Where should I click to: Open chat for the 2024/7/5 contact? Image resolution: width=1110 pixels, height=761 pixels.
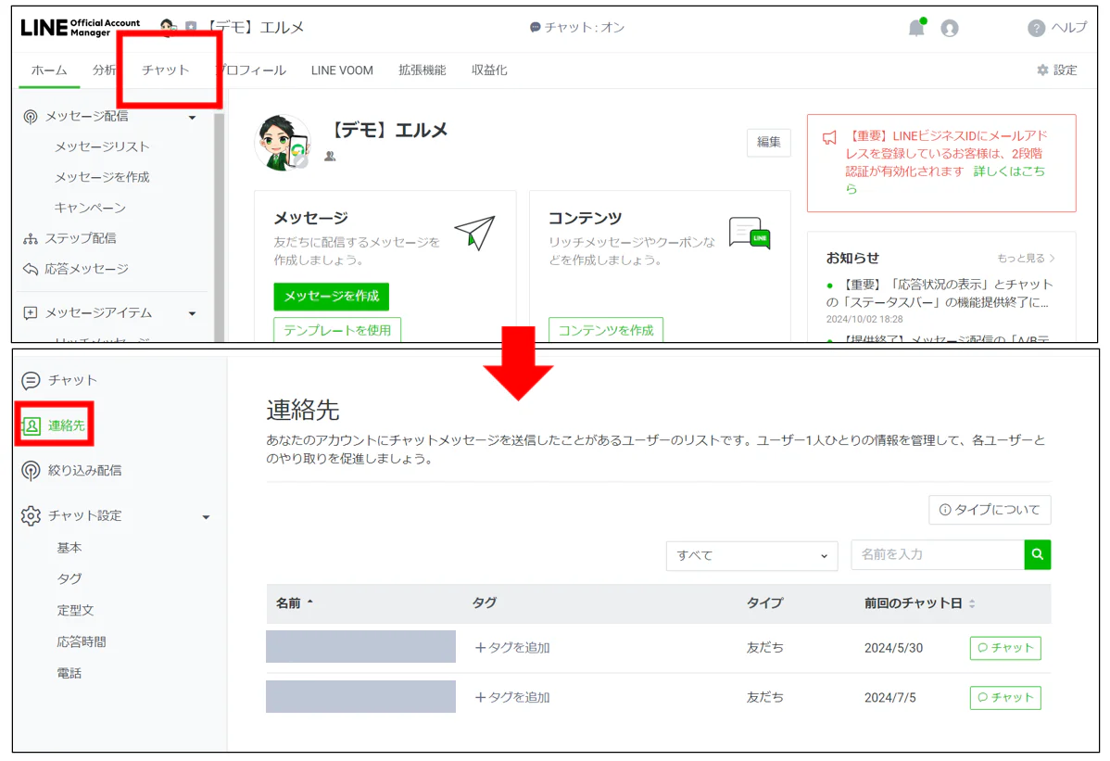click(x=1005, y=697)
